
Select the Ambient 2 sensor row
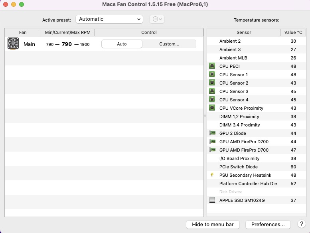[257, 41]
